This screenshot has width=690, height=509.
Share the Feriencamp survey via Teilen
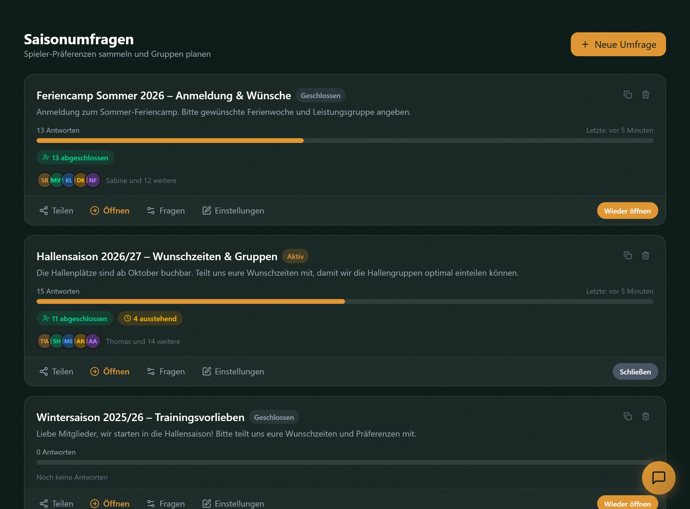tap(57, 211)
